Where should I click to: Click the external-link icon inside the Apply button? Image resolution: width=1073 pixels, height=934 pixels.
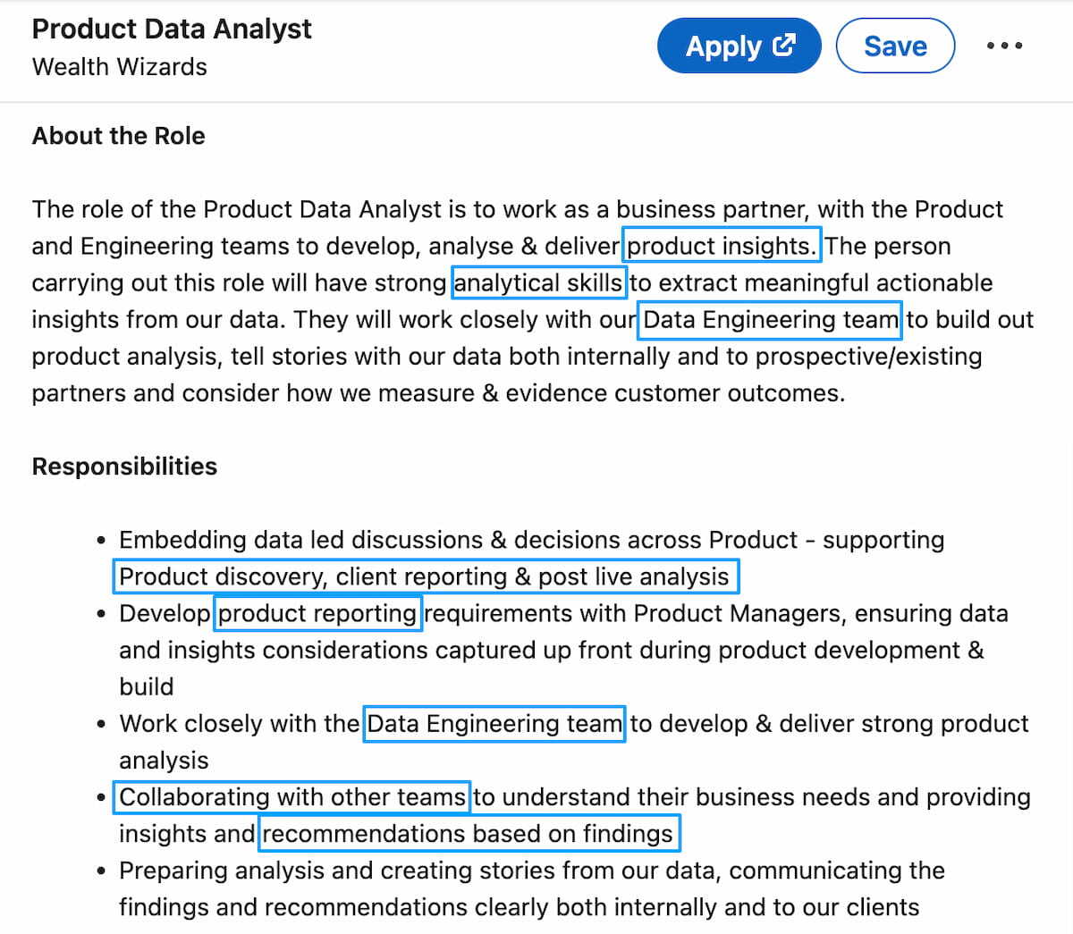point(783,45)
